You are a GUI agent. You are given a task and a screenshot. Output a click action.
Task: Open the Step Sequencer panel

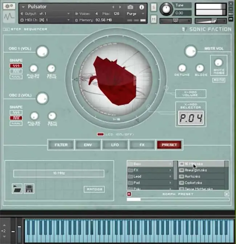25,29
